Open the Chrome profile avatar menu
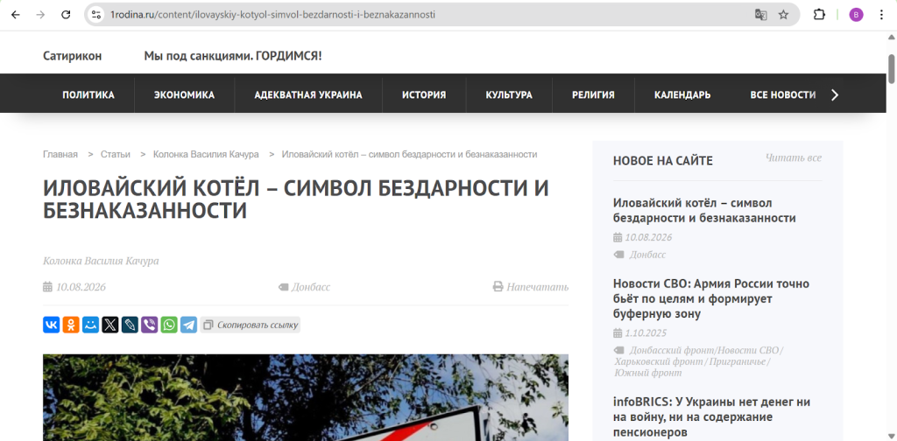The image size is (897, 441). [x=856, y=15]
